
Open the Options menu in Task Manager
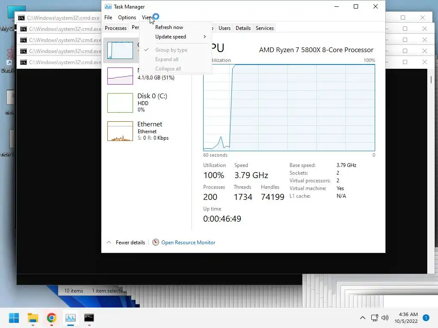click(127, 17)
